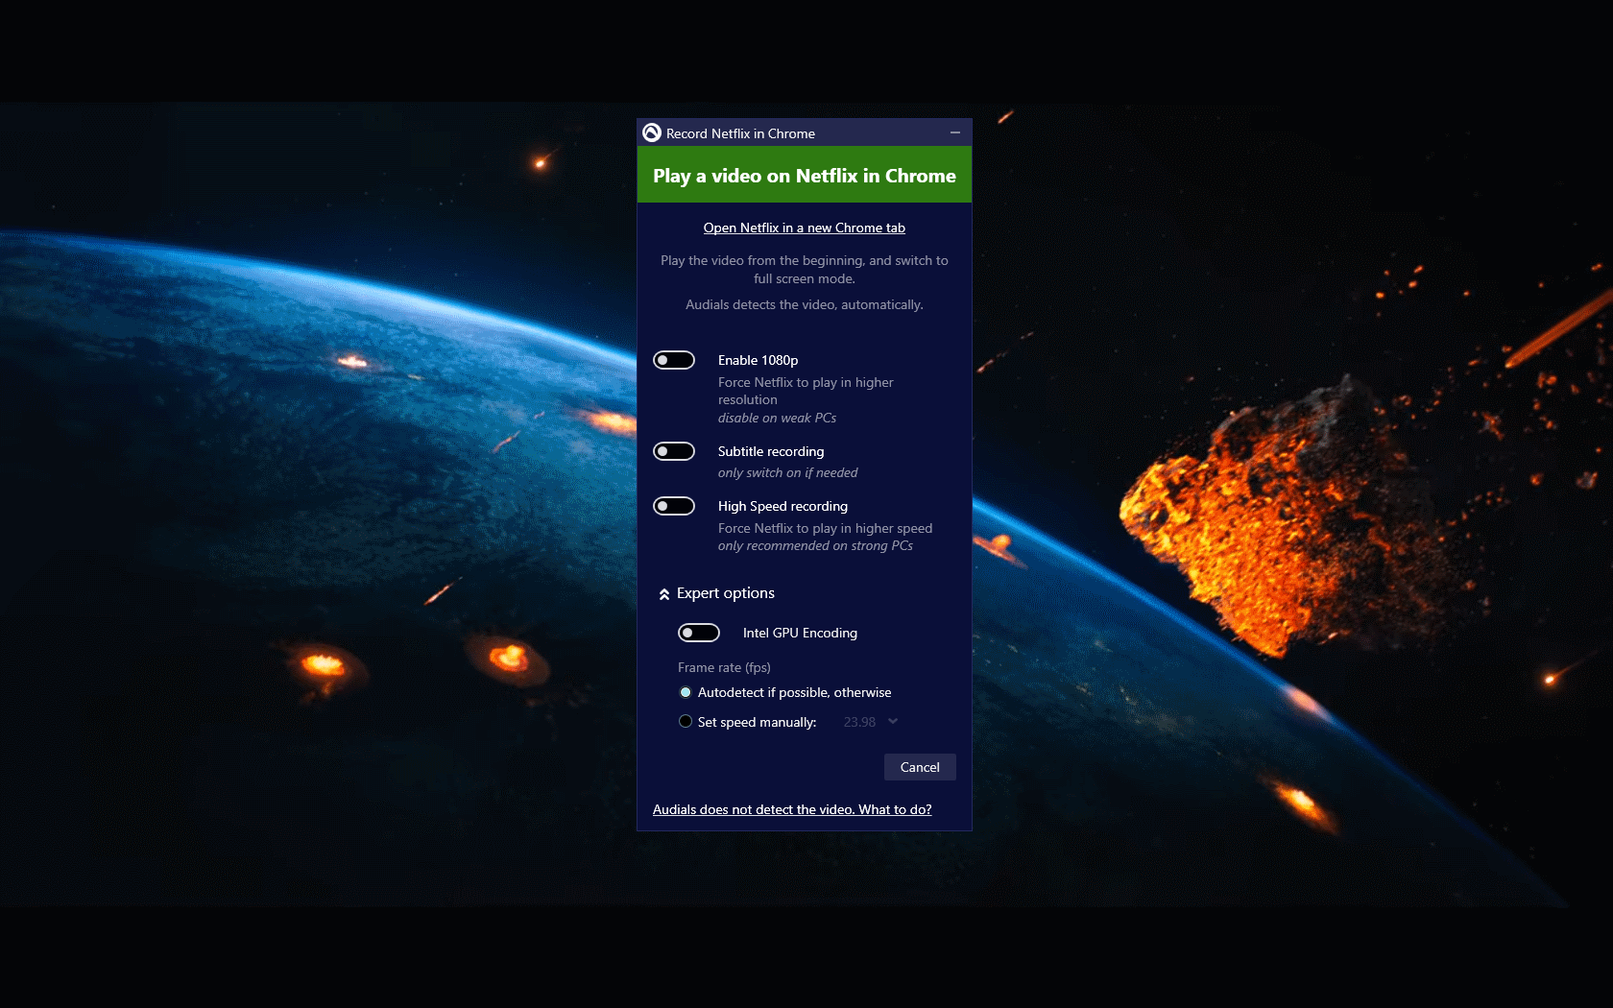
Task: Click the Audials logo in the title bar
Action: coord(652,133)
